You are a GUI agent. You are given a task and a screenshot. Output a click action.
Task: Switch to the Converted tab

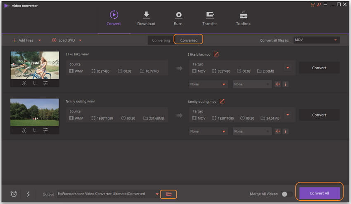[x=189, y=40]
